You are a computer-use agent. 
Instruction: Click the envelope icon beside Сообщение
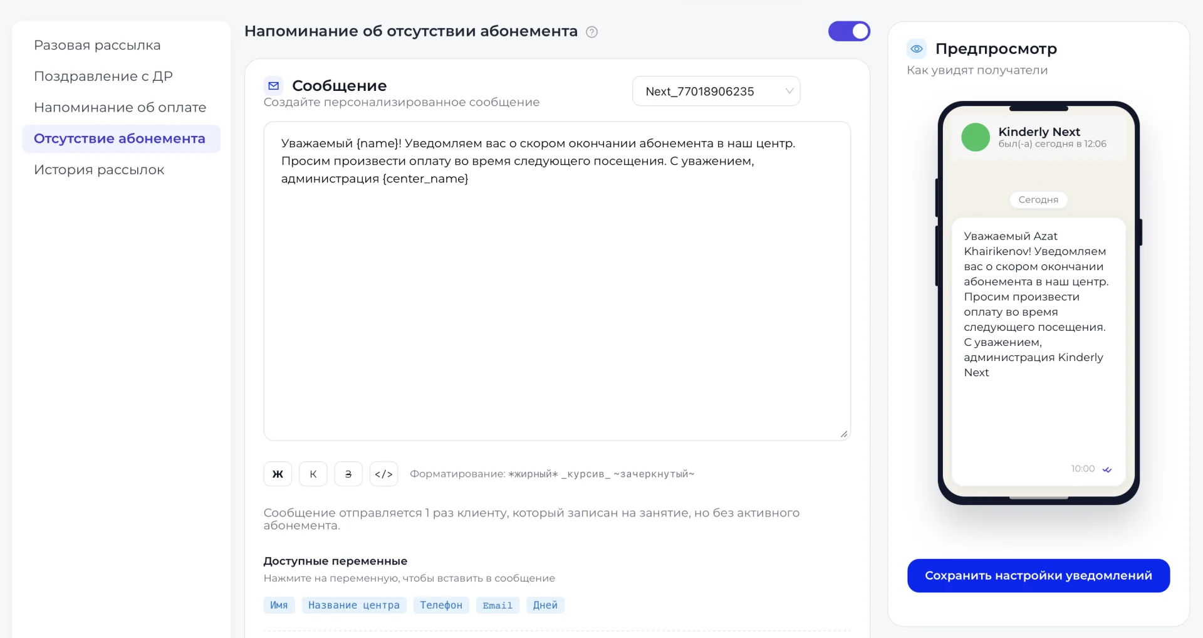point(274,86)
